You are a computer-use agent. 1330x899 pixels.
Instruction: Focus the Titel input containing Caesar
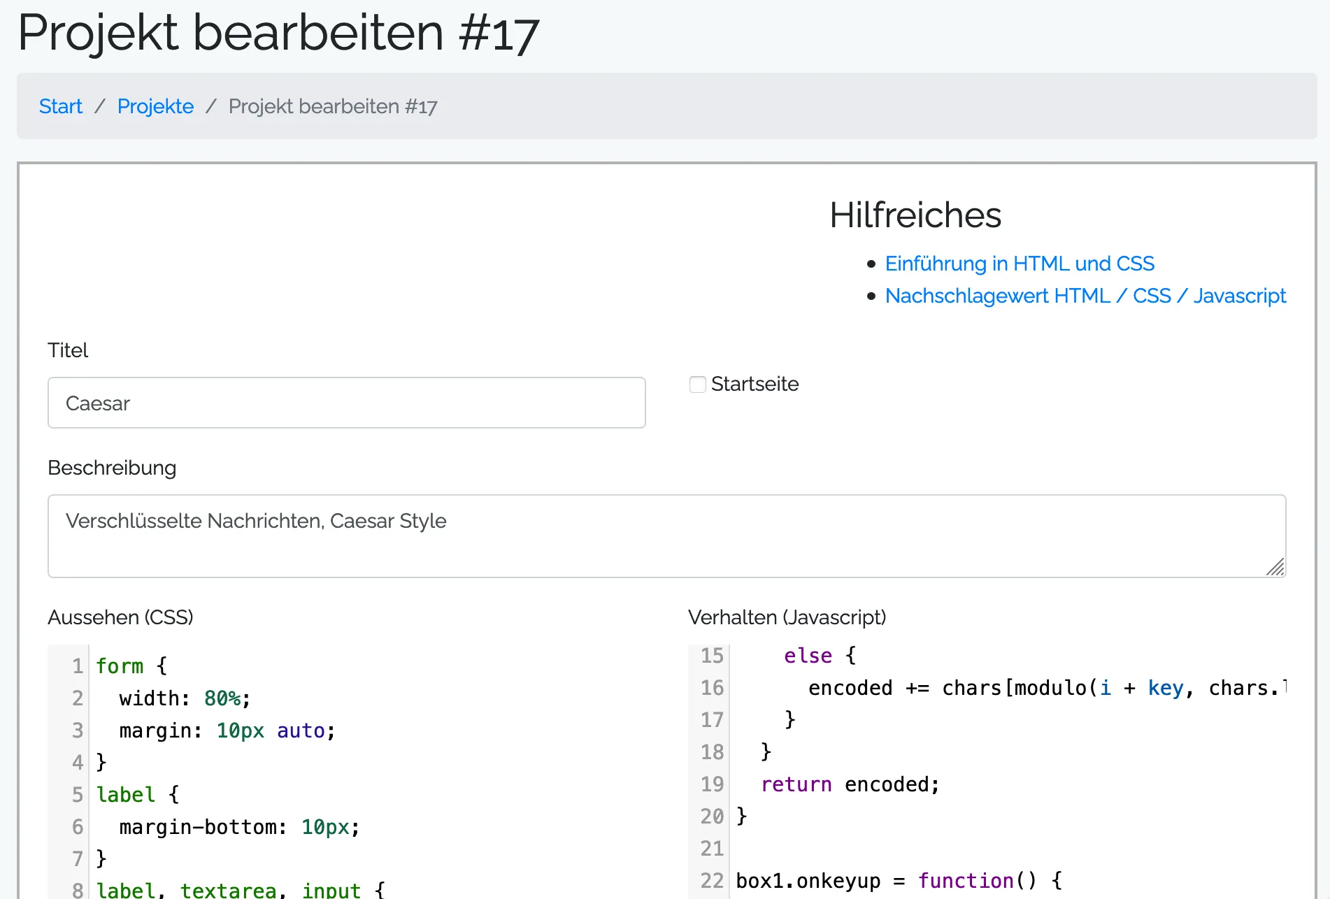[346, 403]
